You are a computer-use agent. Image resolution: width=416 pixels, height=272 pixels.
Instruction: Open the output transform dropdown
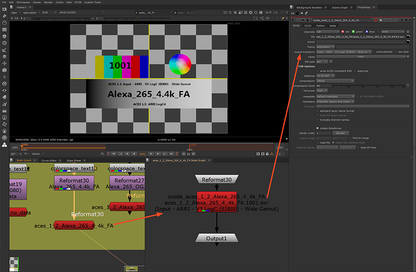[x=344, y=52]
